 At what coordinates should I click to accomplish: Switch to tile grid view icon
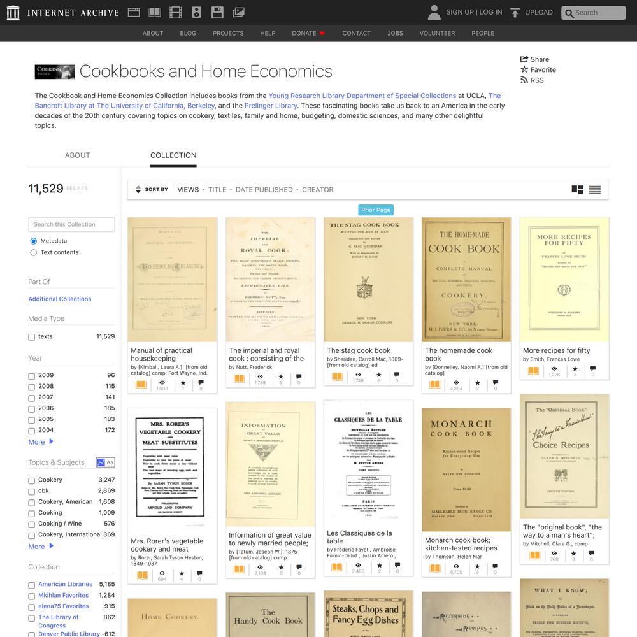[577, 189]
